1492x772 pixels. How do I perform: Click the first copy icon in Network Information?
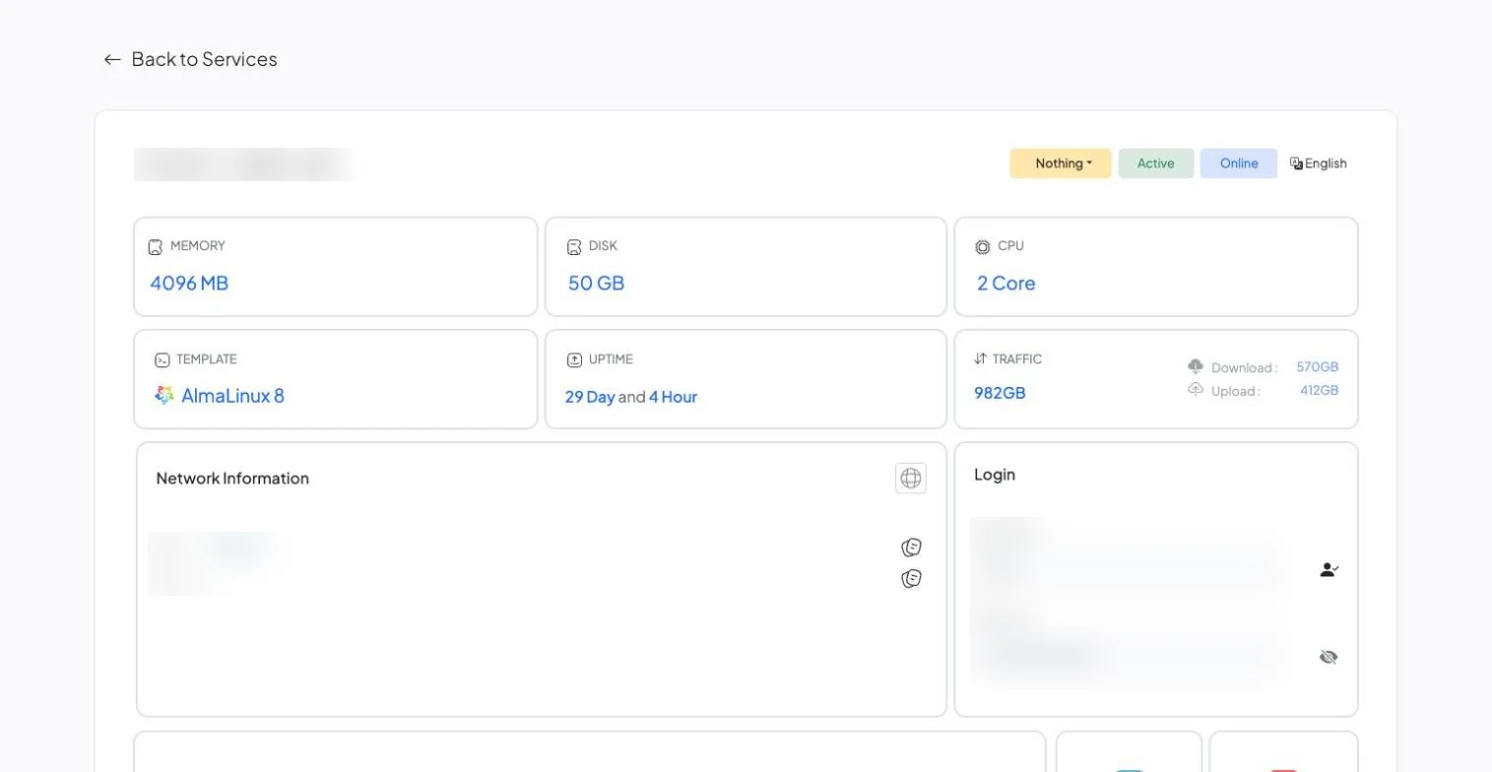(x=912, y=547)
